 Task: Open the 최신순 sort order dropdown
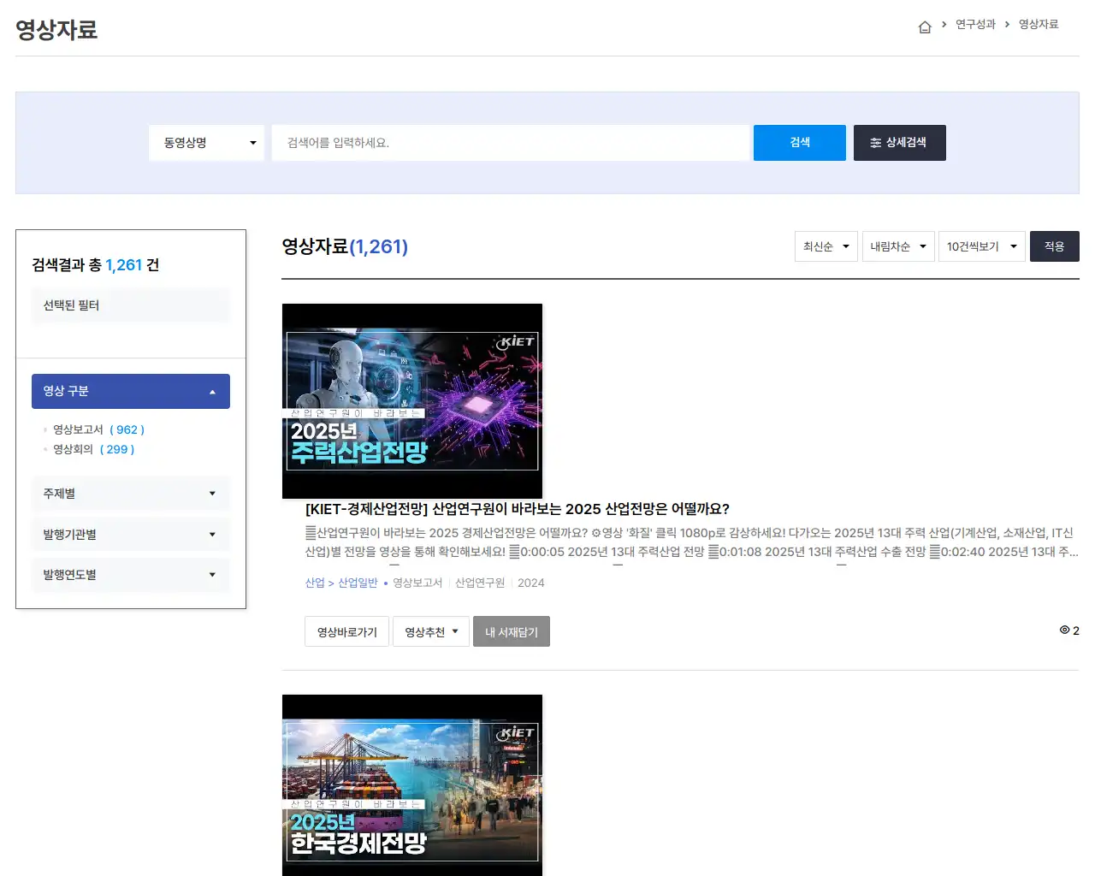point(825,246)
